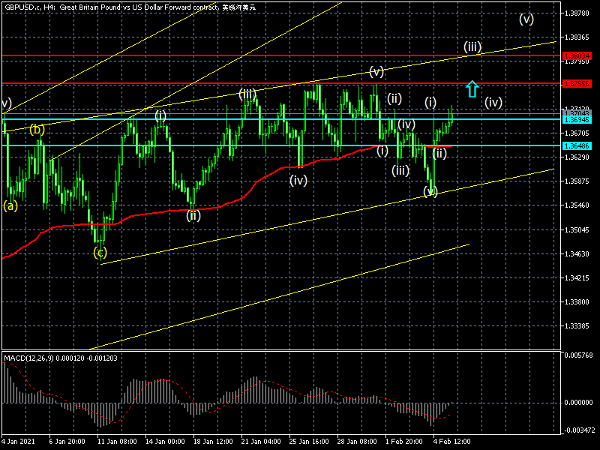Click the 0.000000 MACD scale value
The image size is (600, 450).
(x=579, y=403)
